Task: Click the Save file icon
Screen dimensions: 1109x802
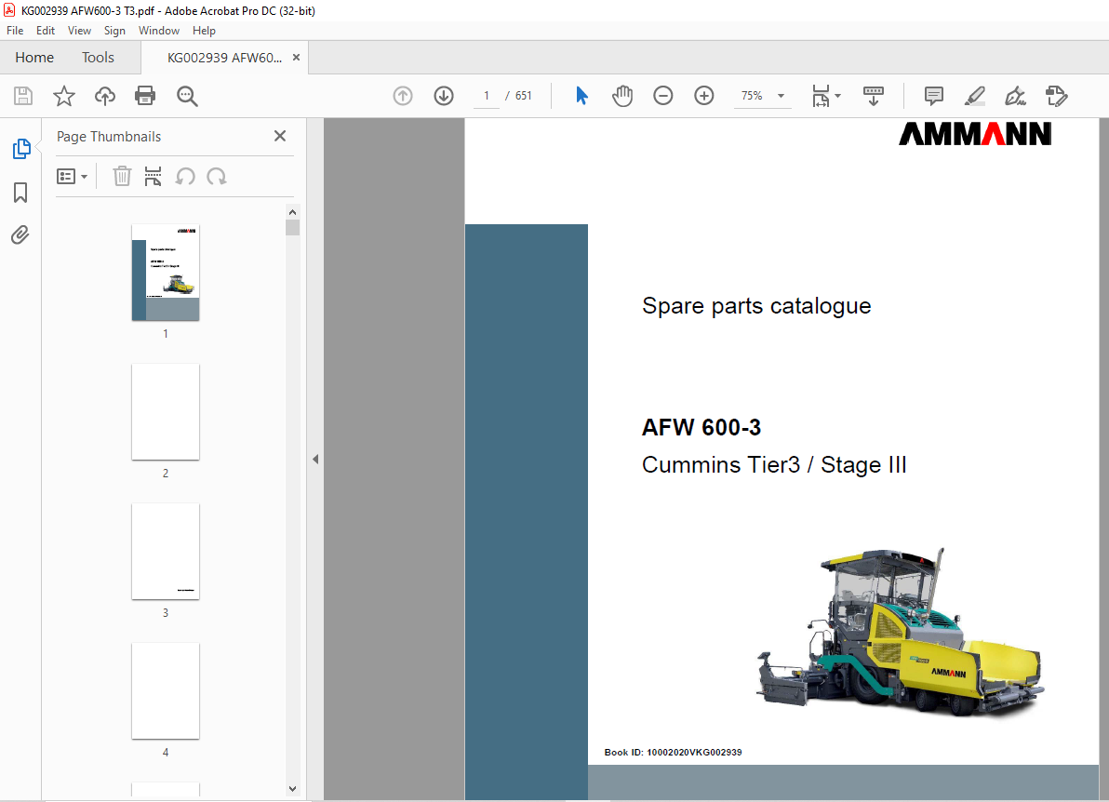Action: [x=23, y=96]
